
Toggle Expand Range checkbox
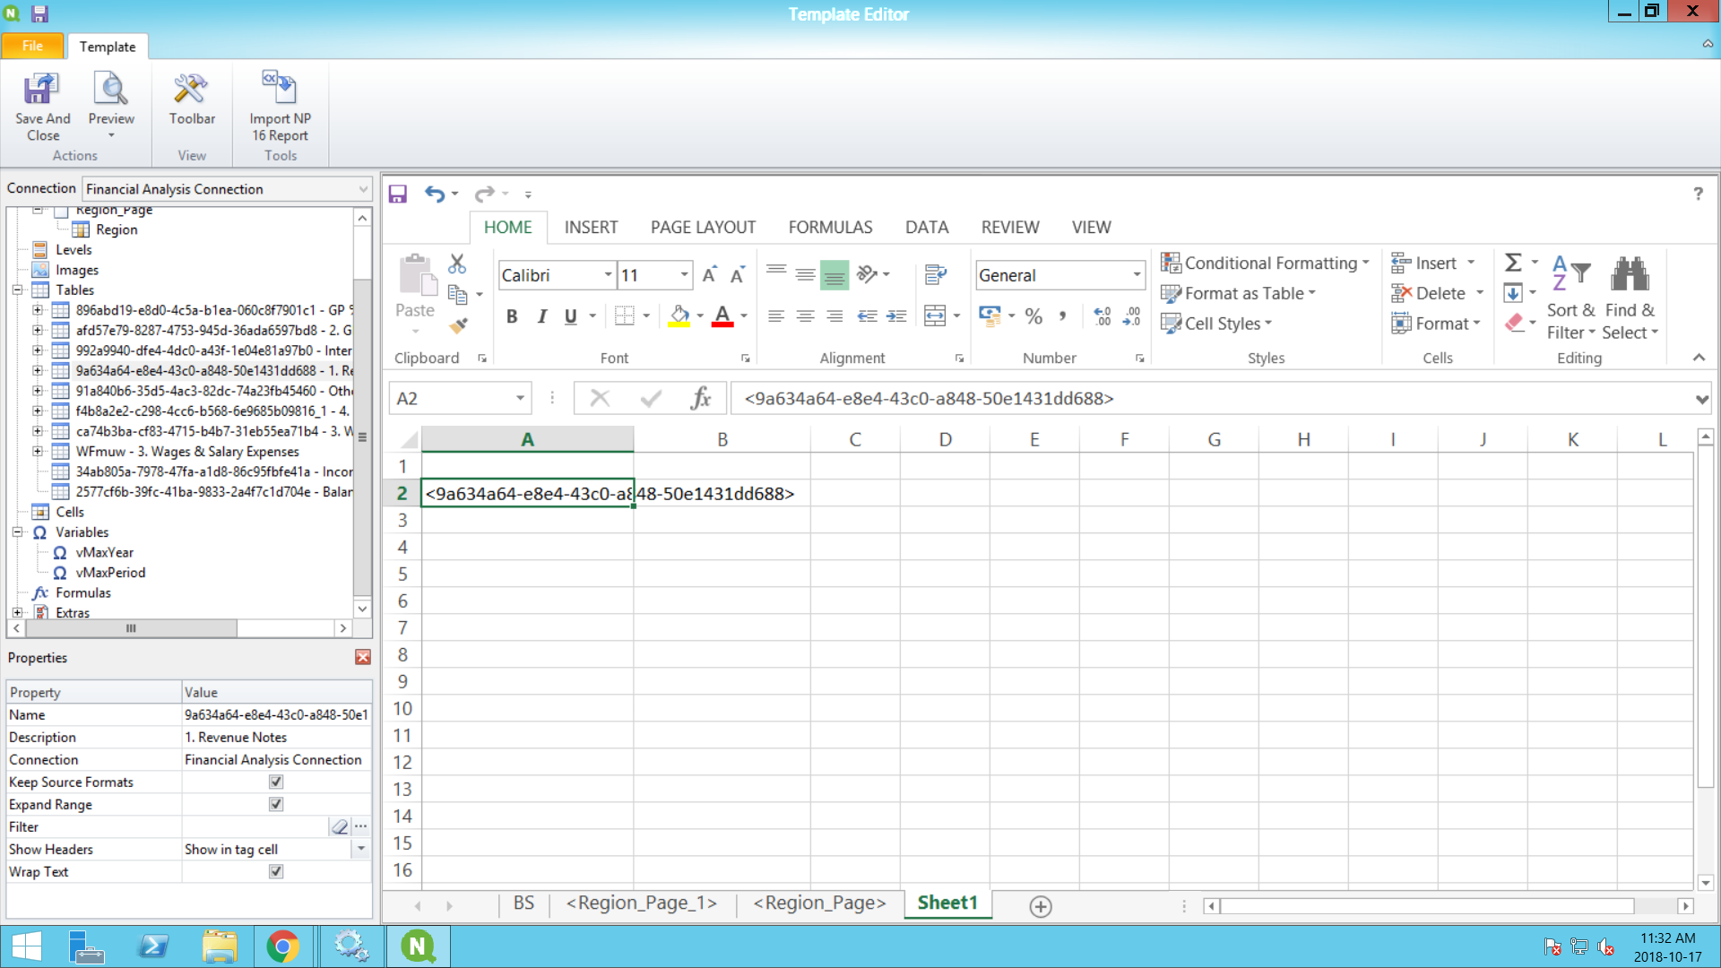(x=276, y=804)
